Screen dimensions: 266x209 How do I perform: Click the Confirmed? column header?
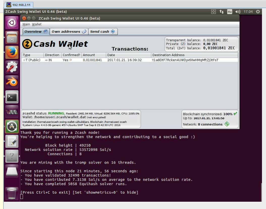click(x=71, y=55)
